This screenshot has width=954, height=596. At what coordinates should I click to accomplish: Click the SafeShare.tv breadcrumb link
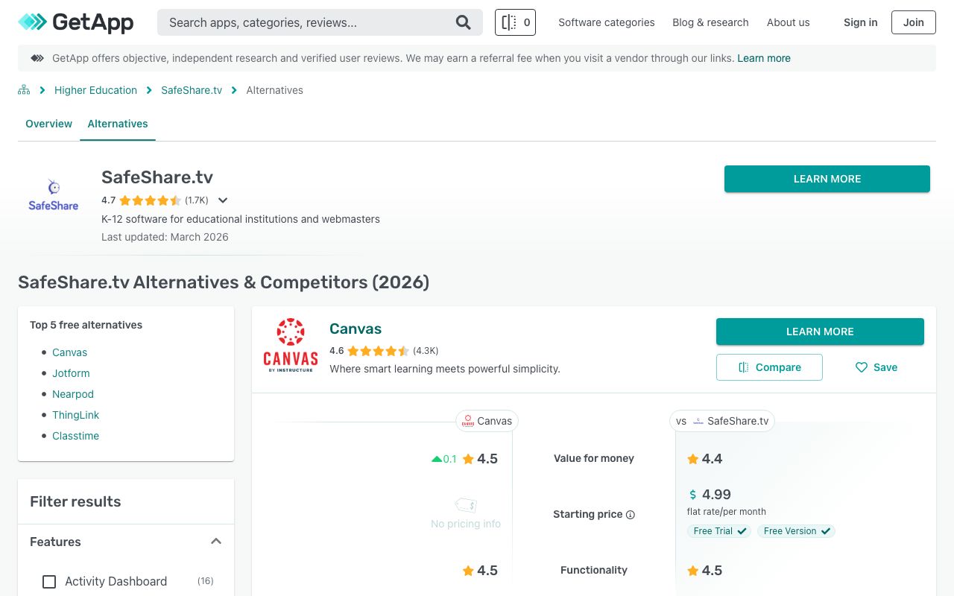coord(192,90)
